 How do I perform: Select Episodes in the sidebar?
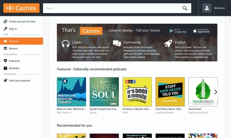tap(14, 68)
